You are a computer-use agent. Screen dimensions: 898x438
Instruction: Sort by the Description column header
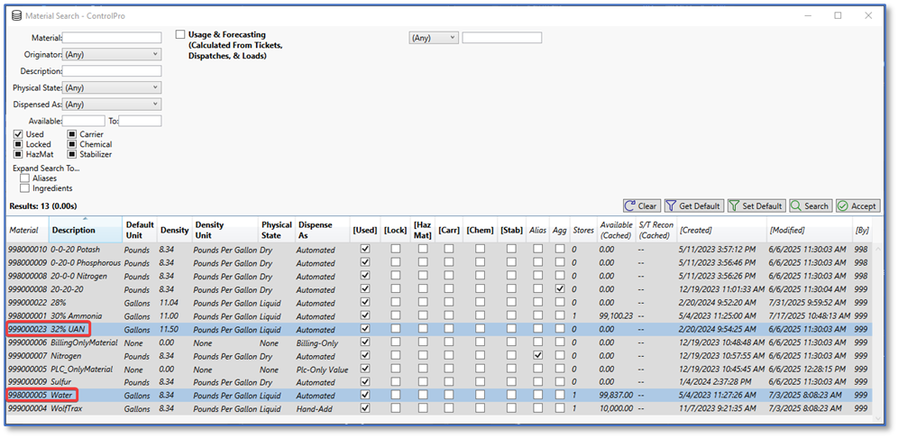(x=73, y=230)
